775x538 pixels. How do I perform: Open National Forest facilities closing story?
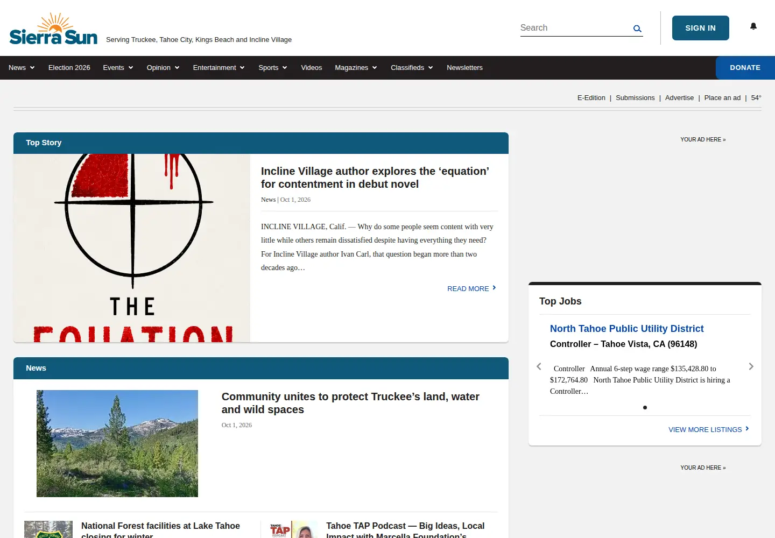coord(160,530)
